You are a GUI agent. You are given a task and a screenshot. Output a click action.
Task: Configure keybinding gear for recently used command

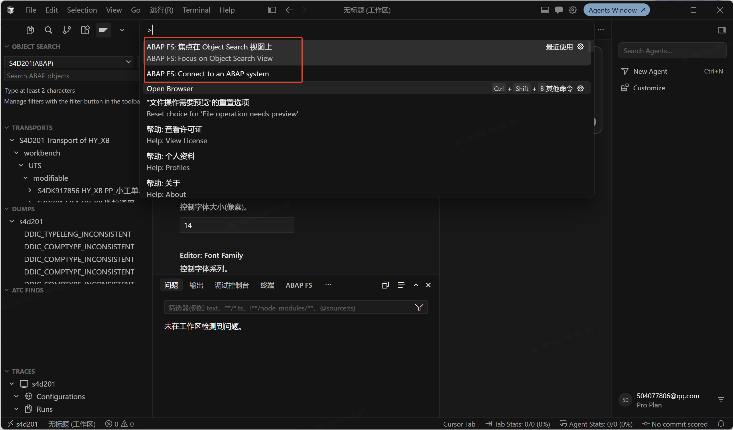click(580, 47)
